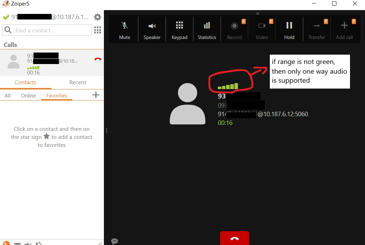Open the Favorites filter tab
The height and width of the screenshot is (245, 365).
point(56,95)
